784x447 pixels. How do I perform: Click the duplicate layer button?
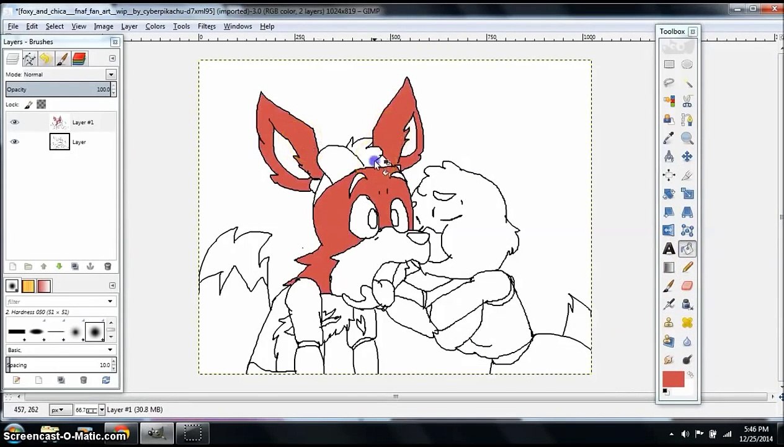pos(75,266)
